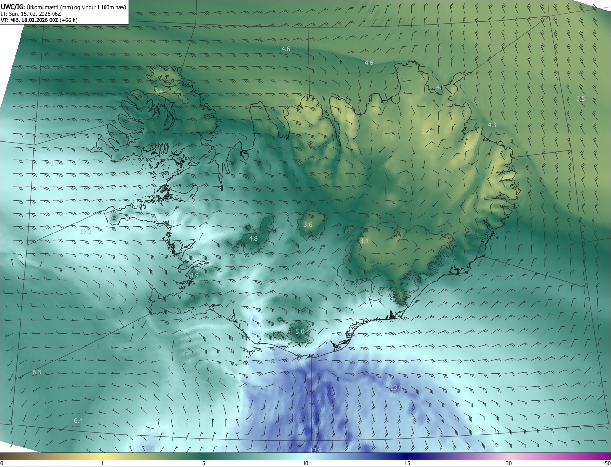Click the legend tick label 15
Image resolution: width=611 pixels, height=467 pixels.
pyautogui.click(x=407, y=463)
